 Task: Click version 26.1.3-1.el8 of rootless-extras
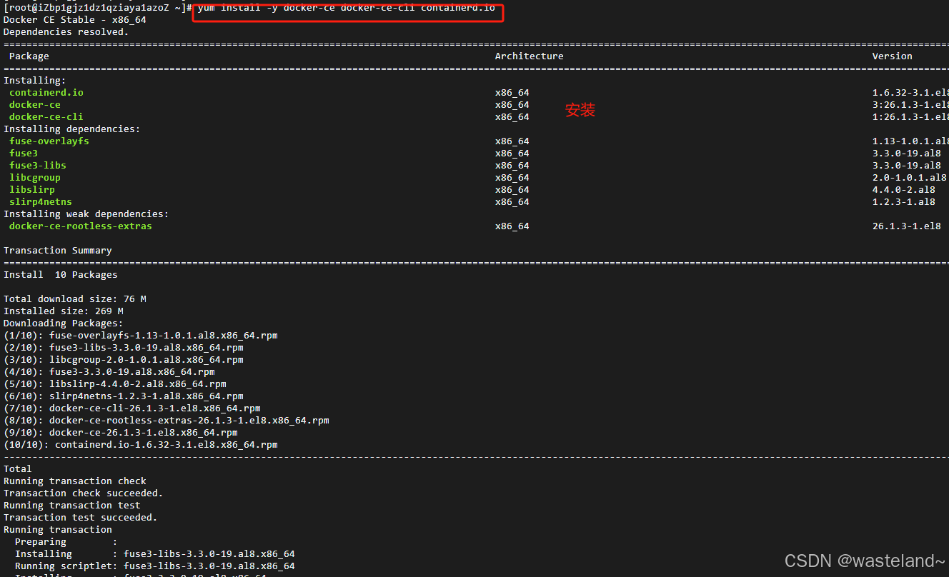pos(907,226)
